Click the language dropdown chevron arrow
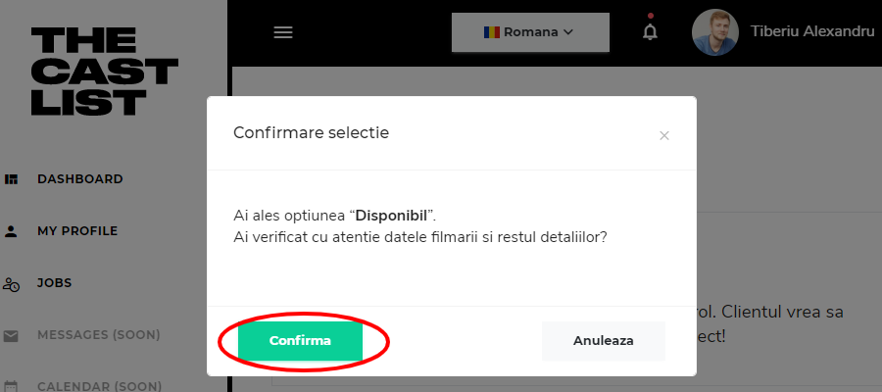Screen dimensions: 882x392 [568, 32]
